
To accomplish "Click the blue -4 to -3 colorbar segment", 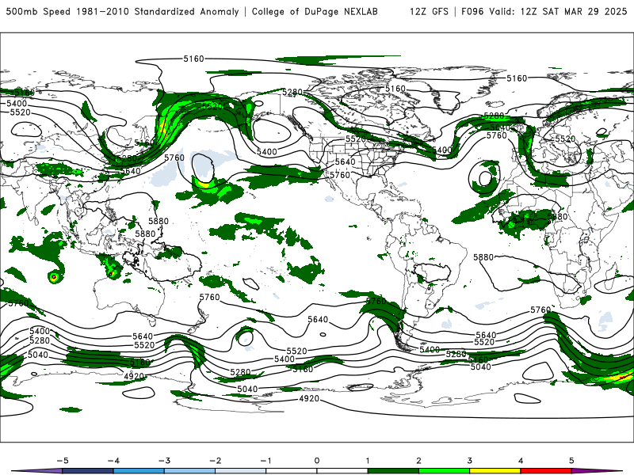I will pos(139,471).
